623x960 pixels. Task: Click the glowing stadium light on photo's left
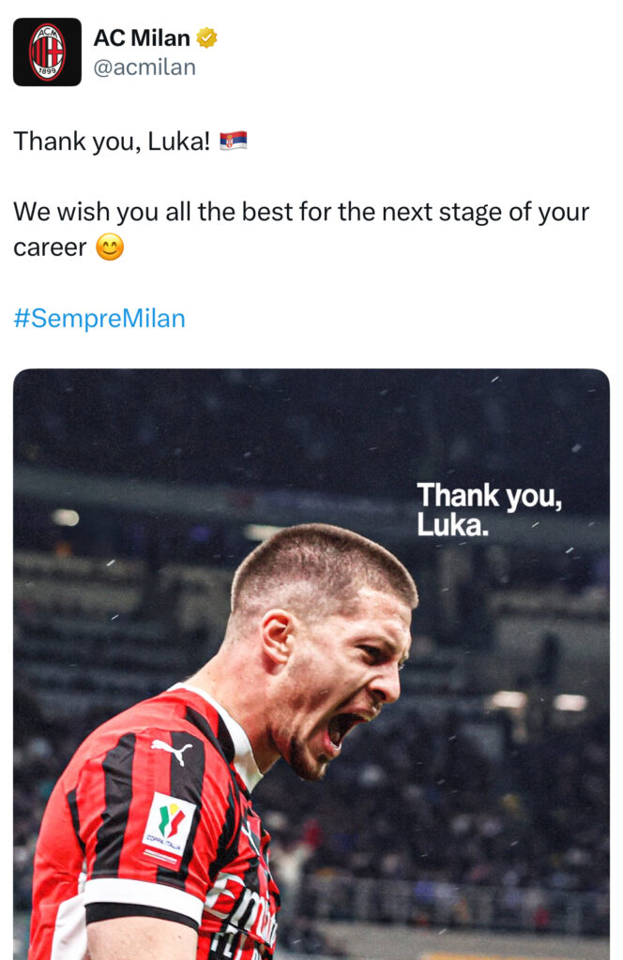(x=66, y=517)
